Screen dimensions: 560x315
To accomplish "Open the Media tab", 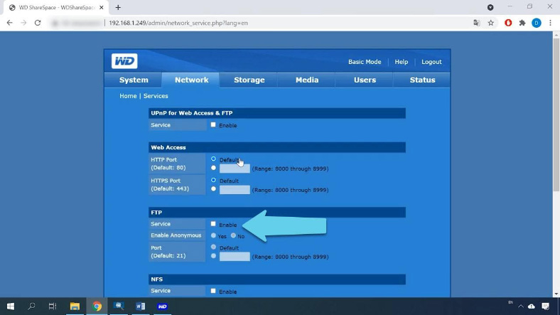I will 307,80.
